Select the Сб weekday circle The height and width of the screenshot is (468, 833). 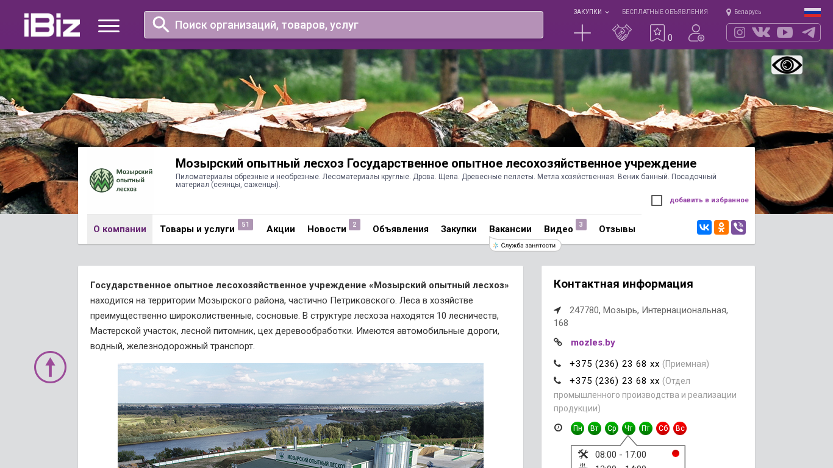coord(663,428)
